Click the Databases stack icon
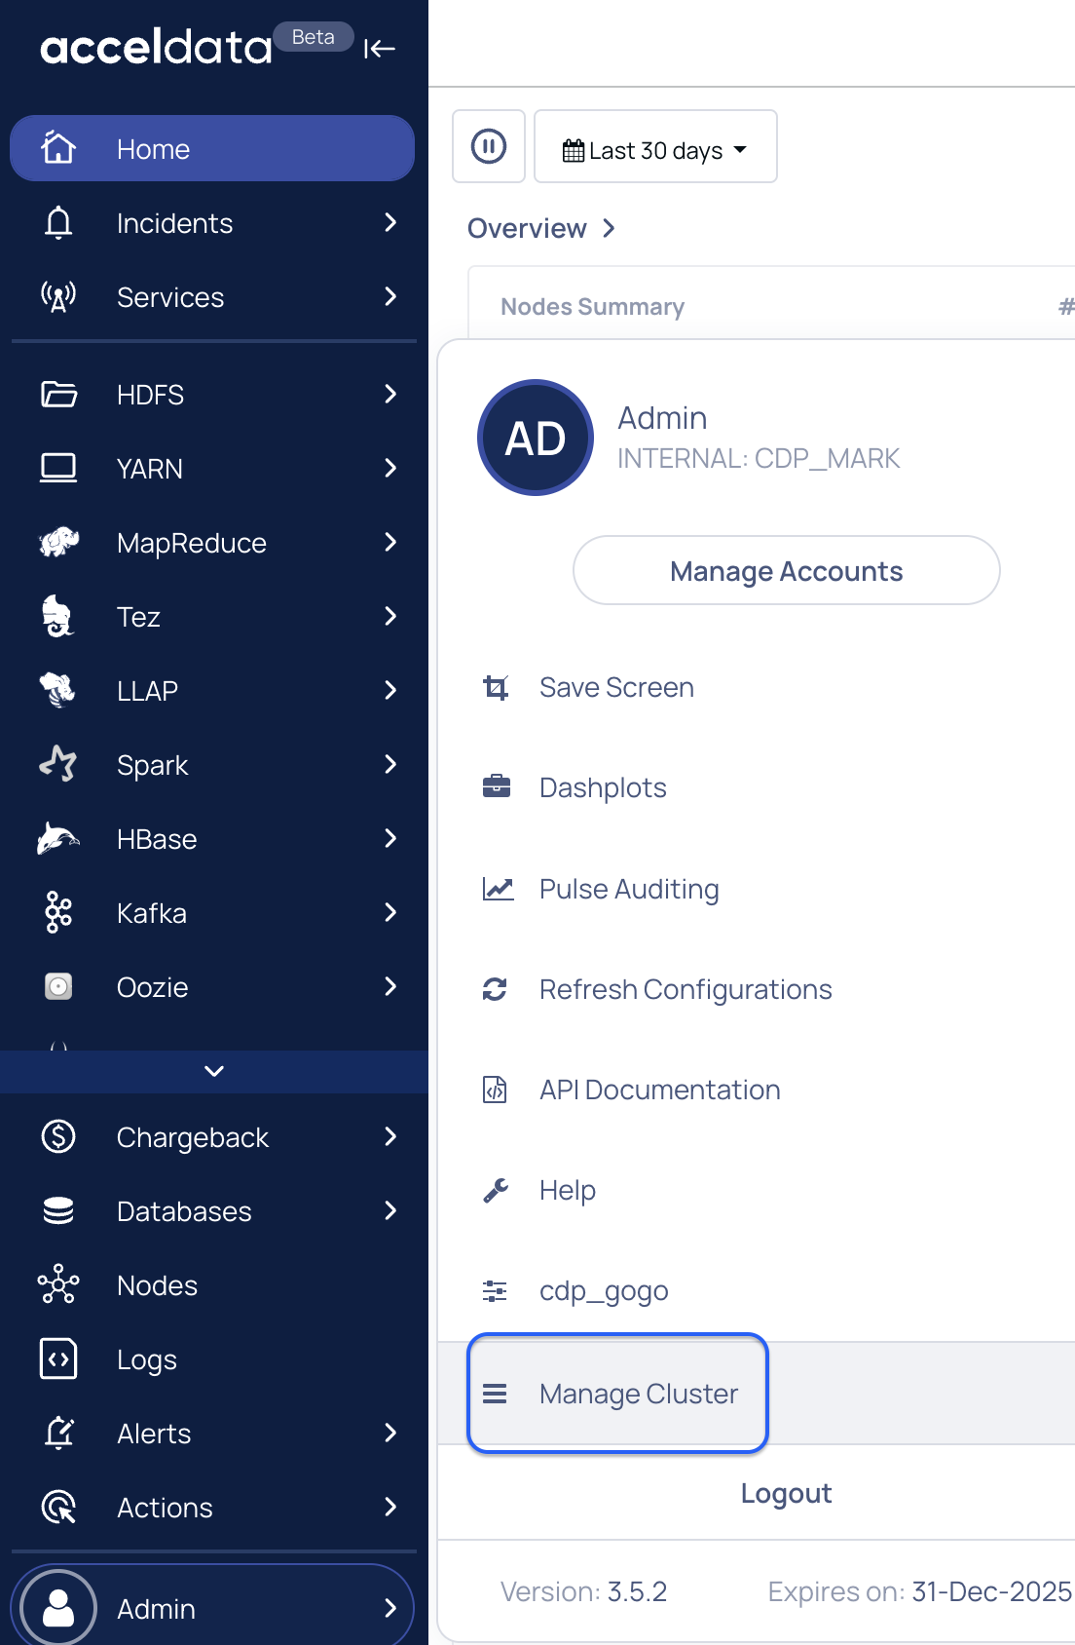 pyautogui.click(x=58, y=1210)
